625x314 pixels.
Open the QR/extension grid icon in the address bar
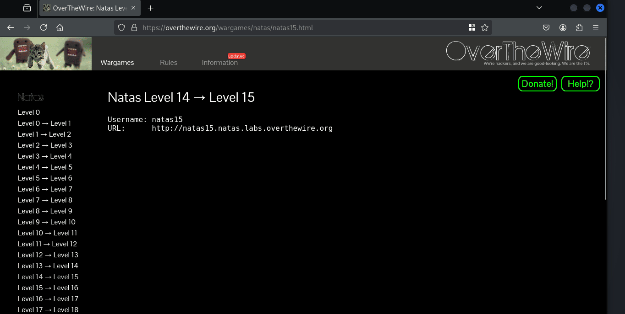pyautogui.click(x=472, y=27)
